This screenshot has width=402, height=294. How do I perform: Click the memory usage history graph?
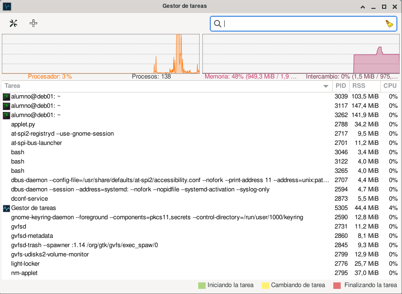[x=301, y=53]
